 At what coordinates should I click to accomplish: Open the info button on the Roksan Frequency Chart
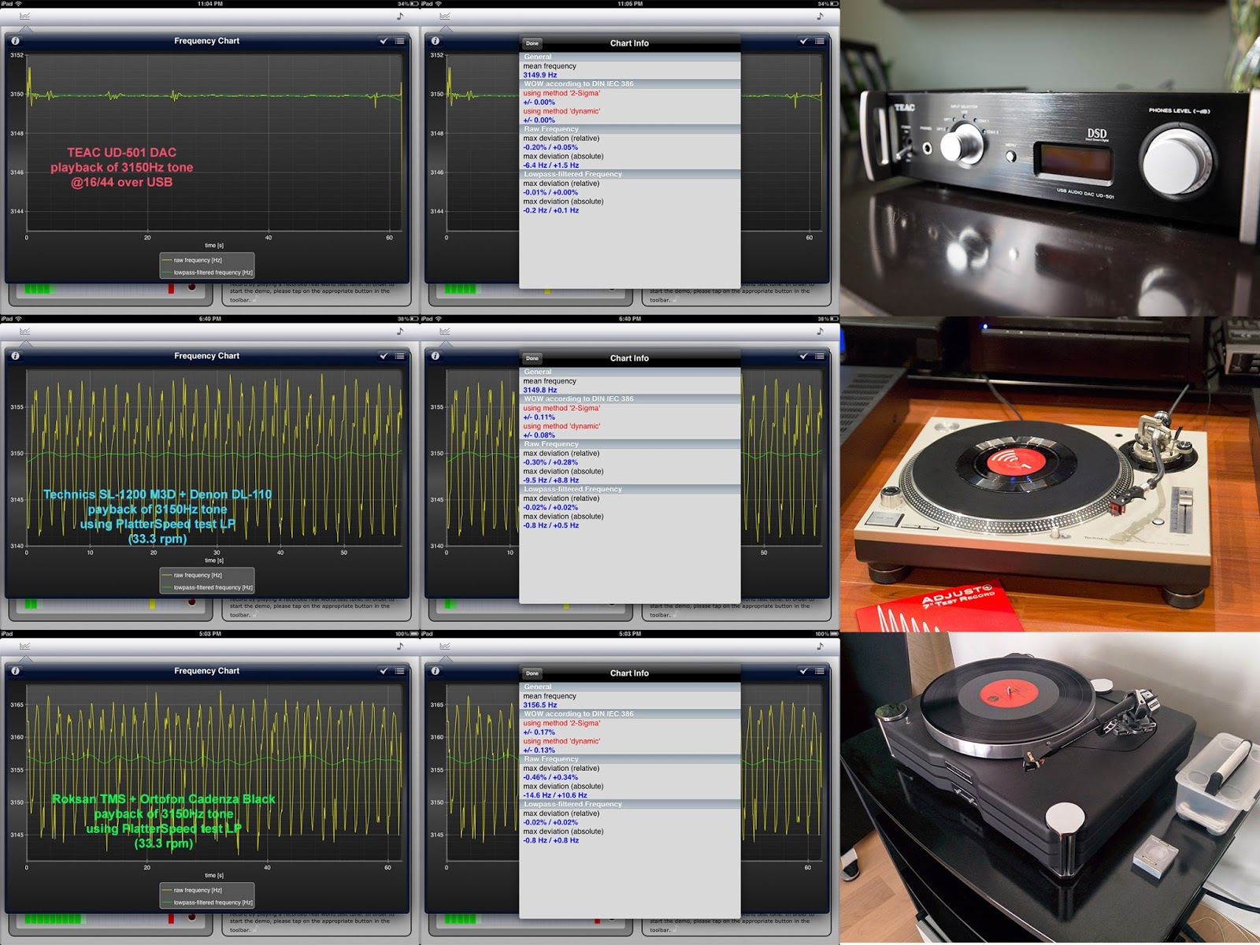click(15, 671)
